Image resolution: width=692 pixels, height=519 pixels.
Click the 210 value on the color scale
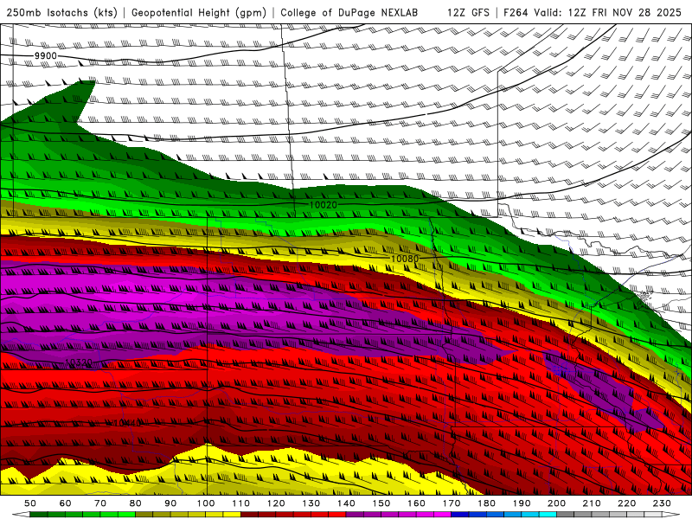592,503
